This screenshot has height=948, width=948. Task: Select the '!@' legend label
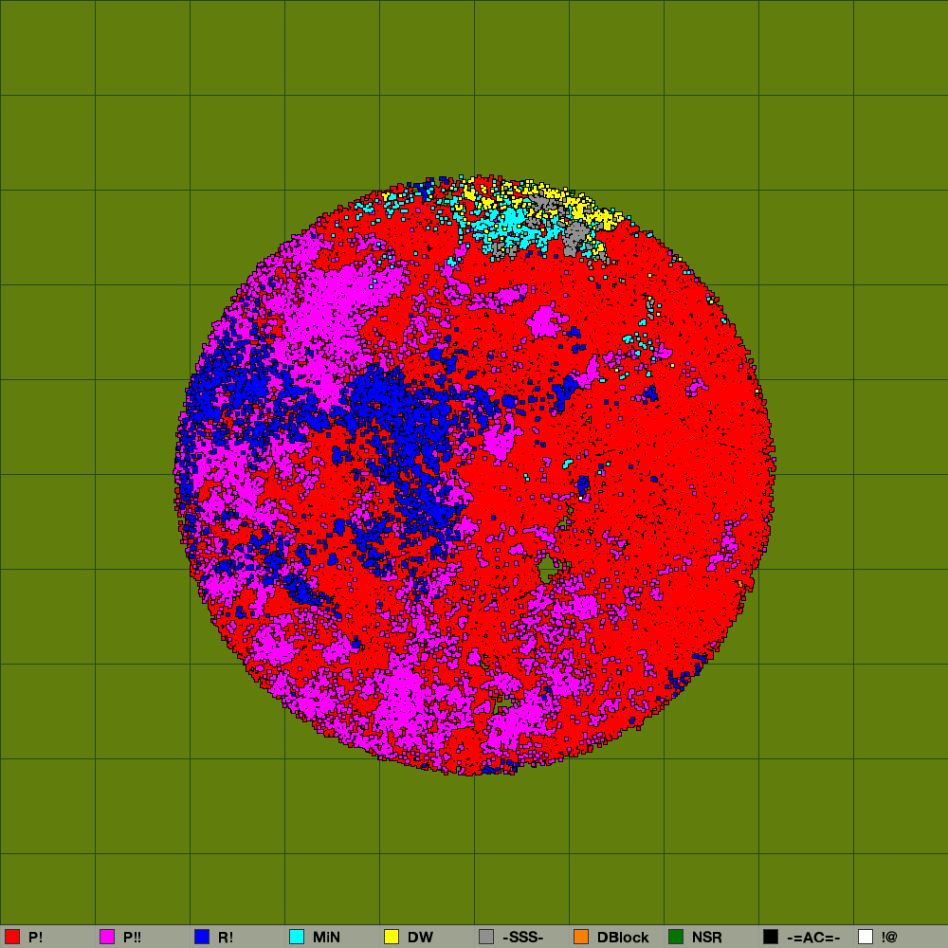tap(889, 938)
